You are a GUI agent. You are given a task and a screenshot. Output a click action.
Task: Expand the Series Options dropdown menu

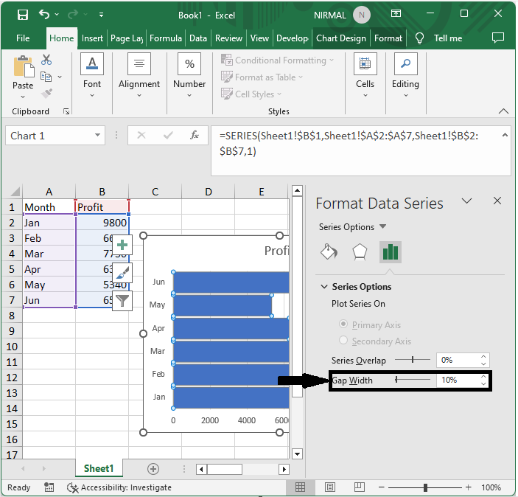coord(382,227)
